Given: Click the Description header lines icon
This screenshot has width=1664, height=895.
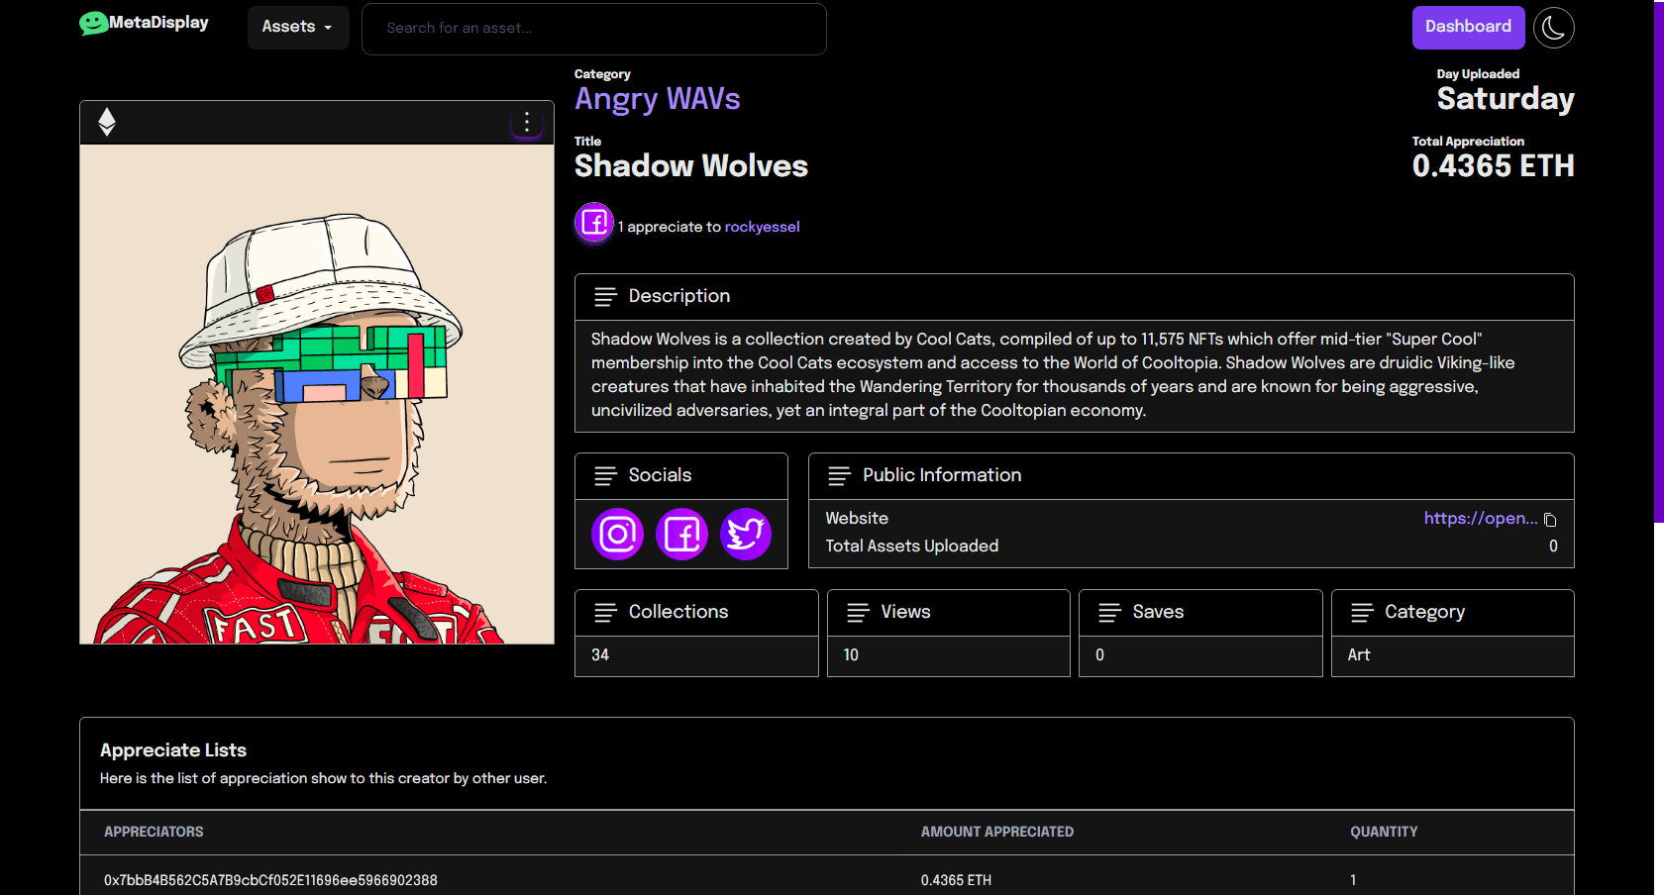Looking at the screenshot, I should point(605,296).
